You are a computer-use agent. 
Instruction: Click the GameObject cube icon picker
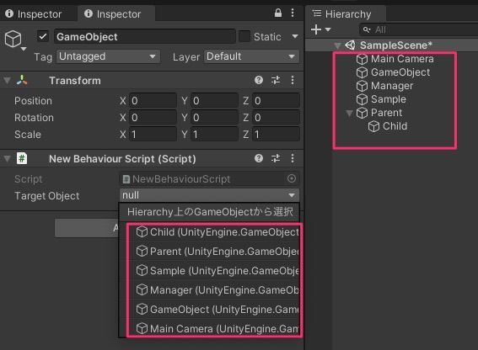pyautogui.click(x=14, y=40)
